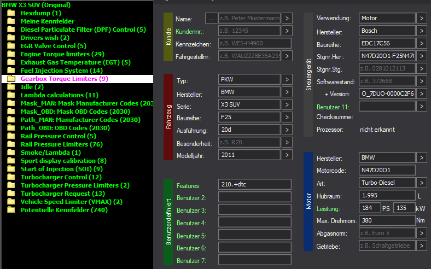Click the Stgnr.Stg. input field
The width and height of the screenshot is (431, 269).
tap(387, 69)
